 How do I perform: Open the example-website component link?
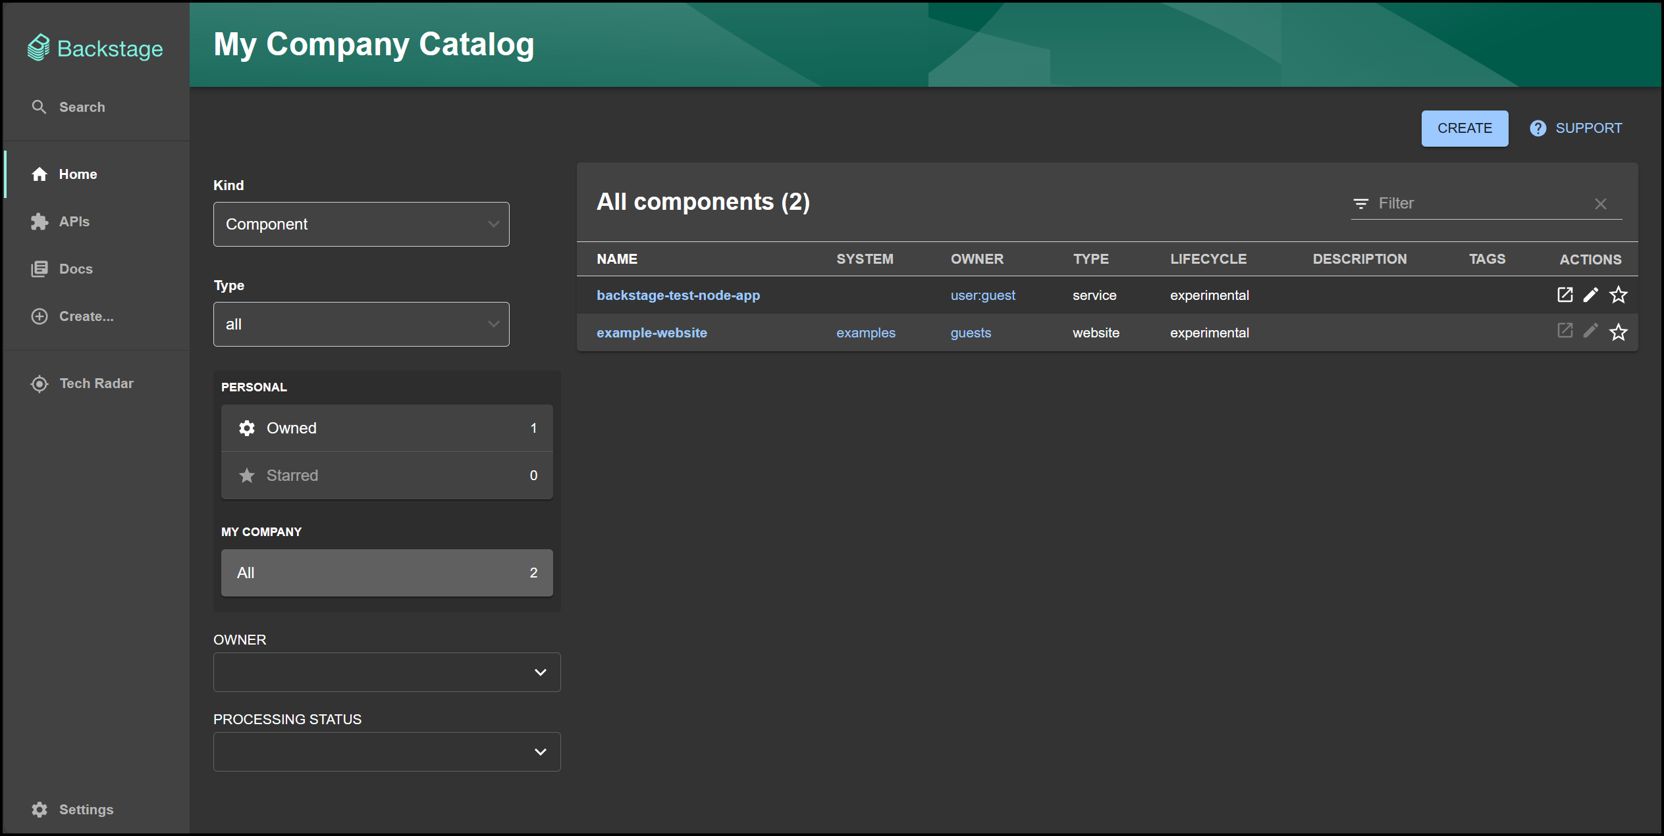tap(652, 332)
